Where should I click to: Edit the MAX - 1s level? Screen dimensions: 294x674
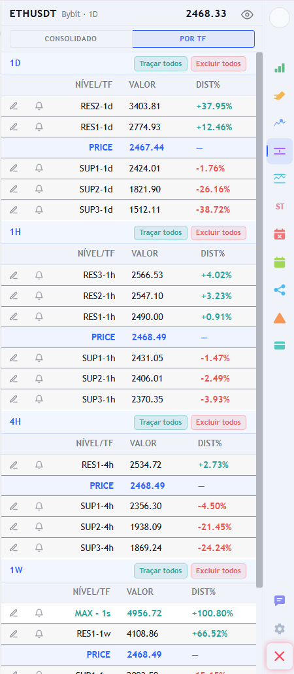point(14,613)
